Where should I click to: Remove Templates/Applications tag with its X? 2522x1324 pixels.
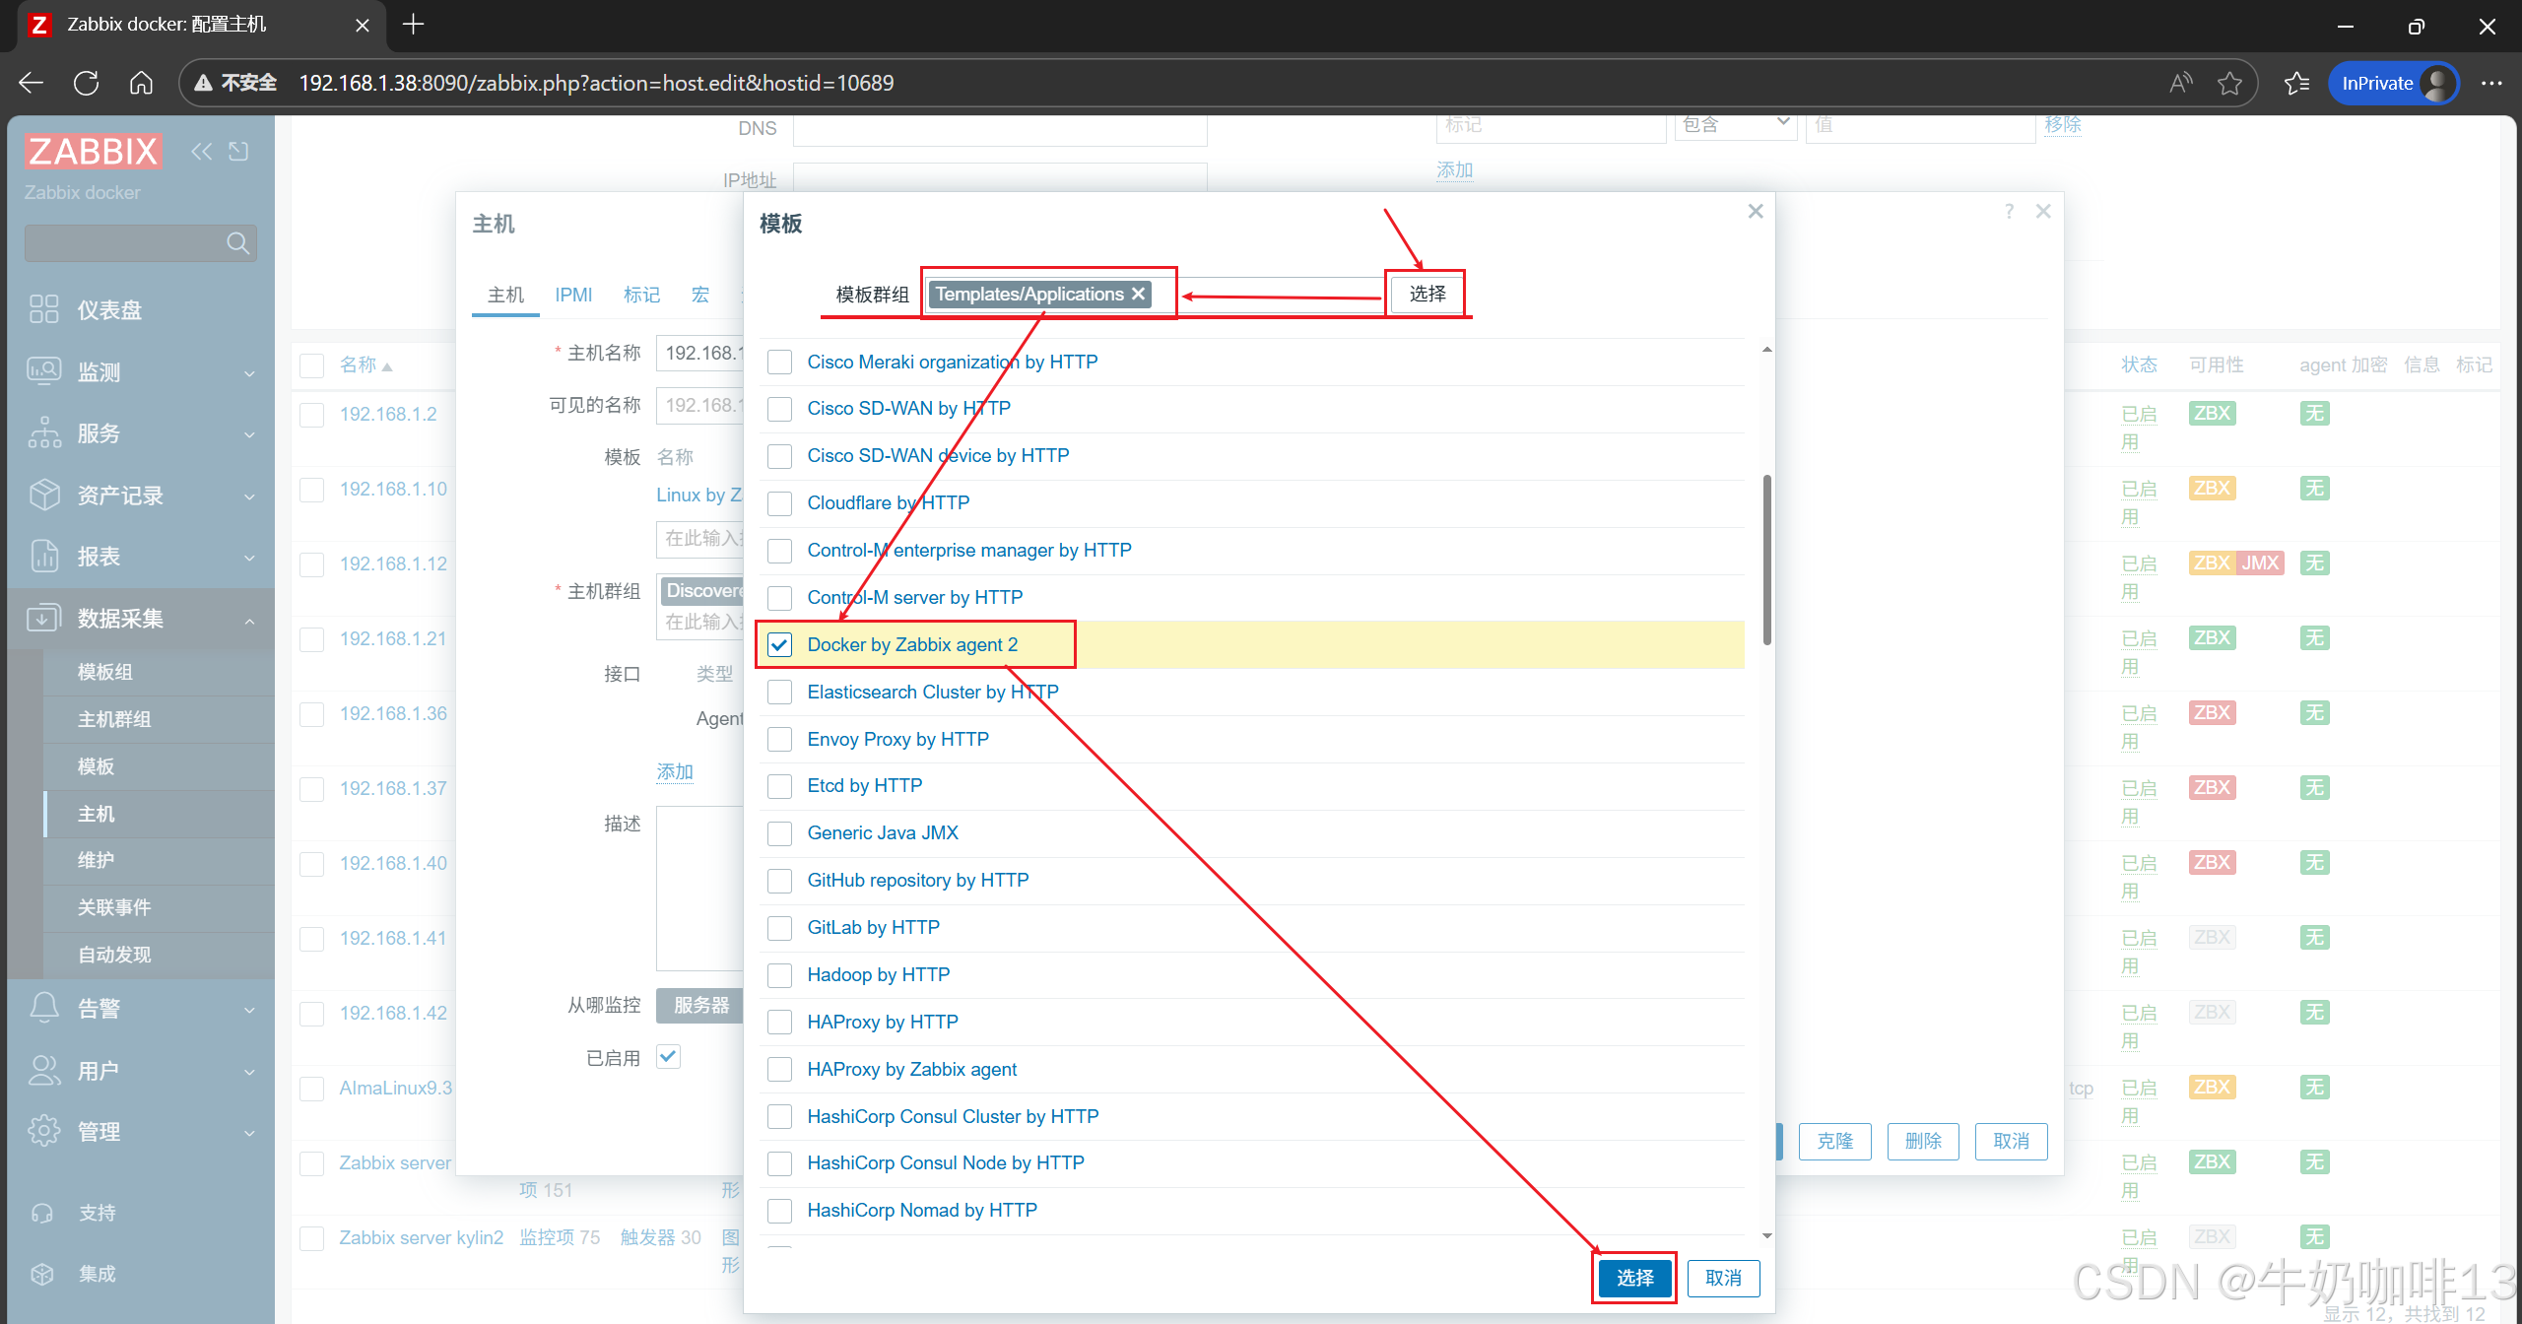tap(1139, 294)
